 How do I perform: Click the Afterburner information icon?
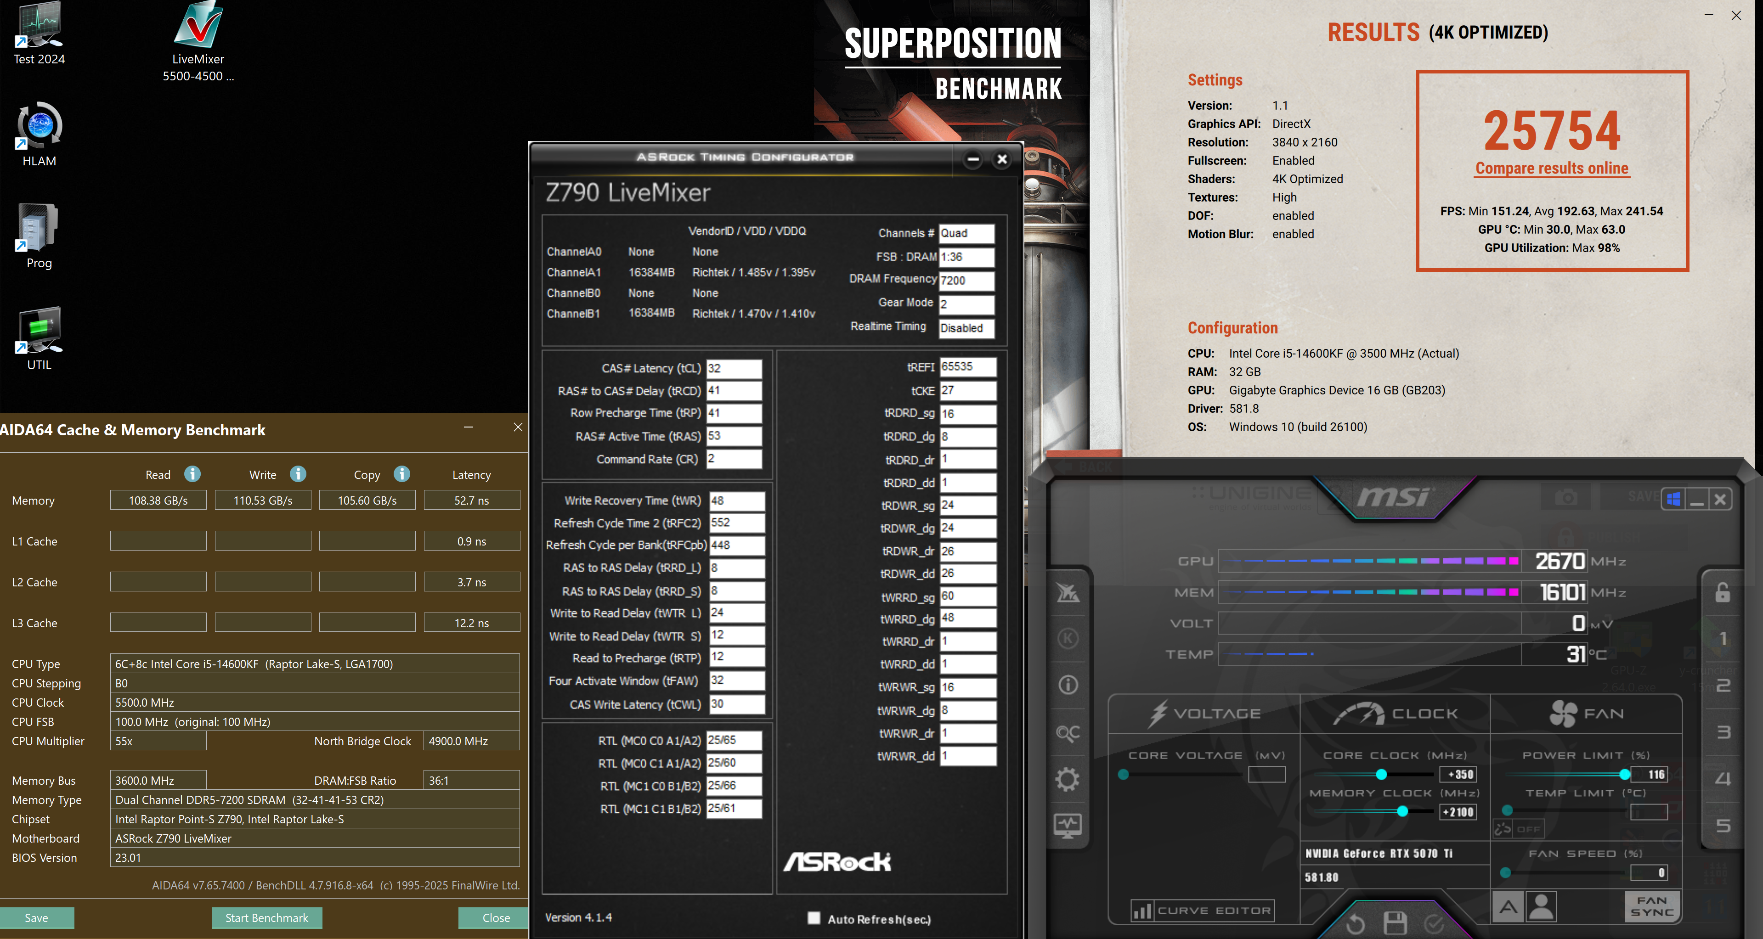1068,685
